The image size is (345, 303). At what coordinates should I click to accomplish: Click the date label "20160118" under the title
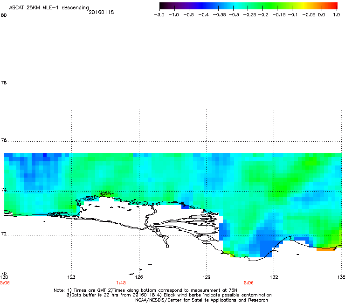(101, 12)
